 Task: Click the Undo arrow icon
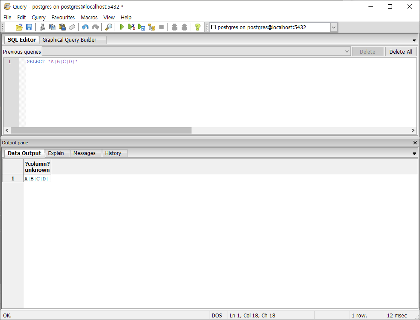[x=85, y=27]
